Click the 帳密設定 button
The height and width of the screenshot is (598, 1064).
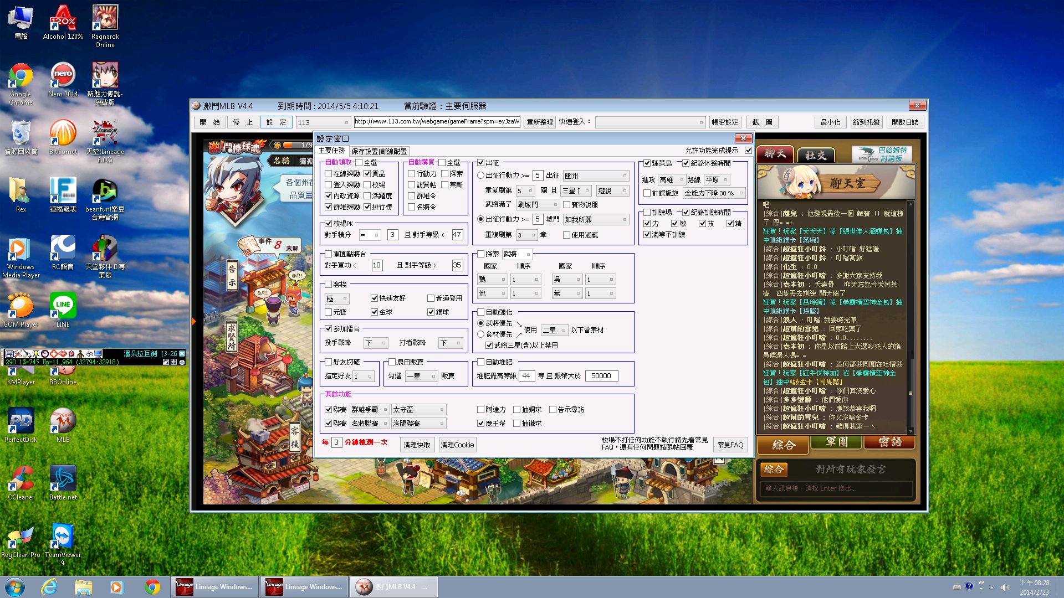click(x=725, y=122)
